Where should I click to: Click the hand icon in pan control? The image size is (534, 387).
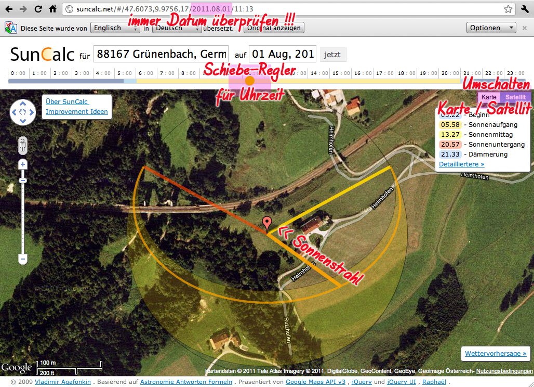point(23,112)
